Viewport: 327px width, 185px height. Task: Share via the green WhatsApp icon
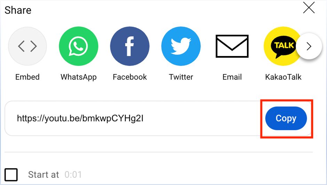tap(78, 46)
